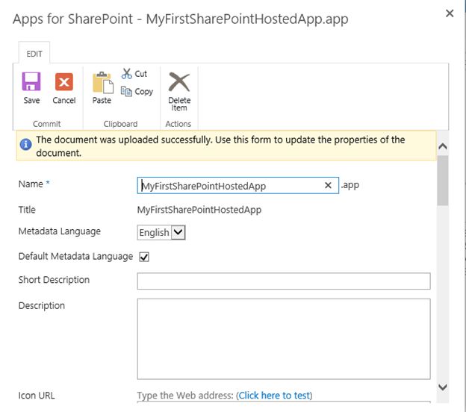
Task: Click the Description field label
Action: click(x=42, y=306)
